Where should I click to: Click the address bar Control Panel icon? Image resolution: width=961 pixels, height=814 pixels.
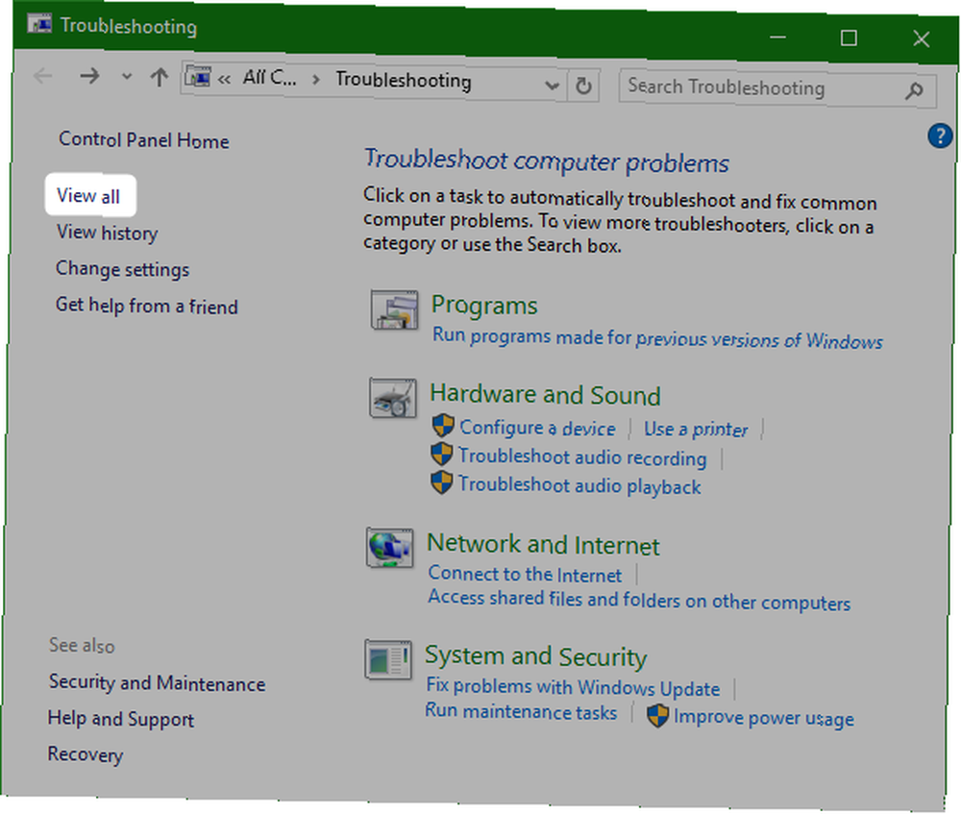[198, 77]
